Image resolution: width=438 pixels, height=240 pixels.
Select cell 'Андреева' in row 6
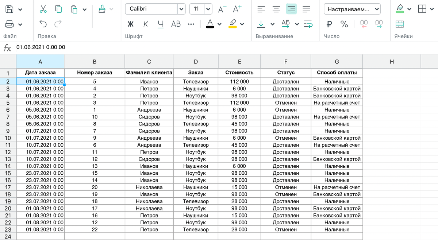149,110
